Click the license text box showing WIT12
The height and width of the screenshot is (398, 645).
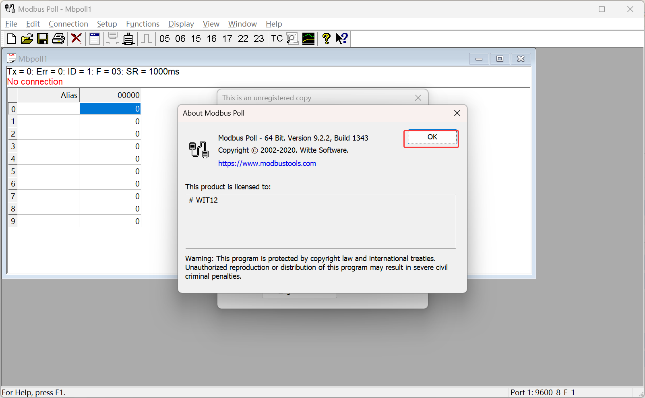[x=320, y=222]
